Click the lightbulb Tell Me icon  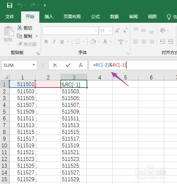(169, 17)
